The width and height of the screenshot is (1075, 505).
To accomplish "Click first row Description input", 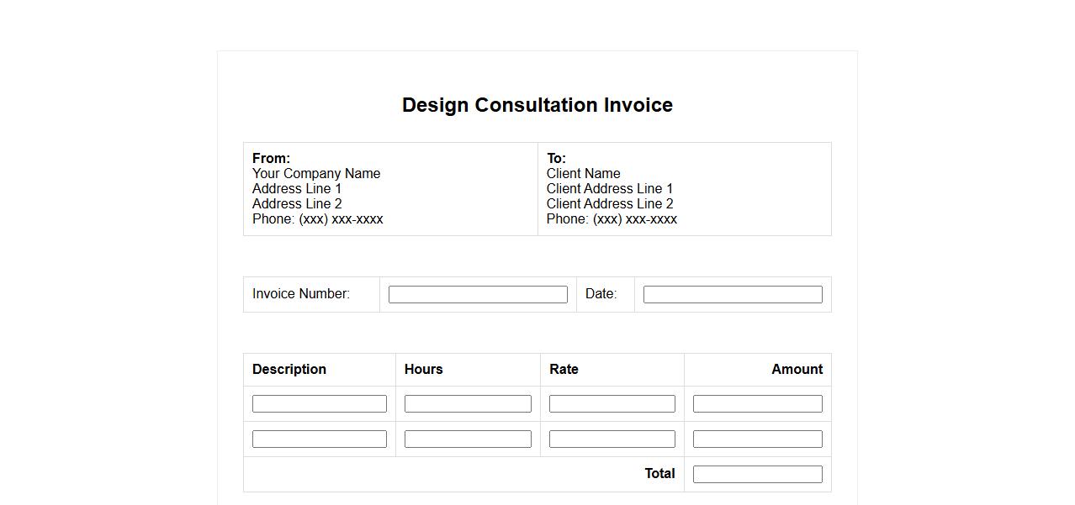I will click(320, 404).
